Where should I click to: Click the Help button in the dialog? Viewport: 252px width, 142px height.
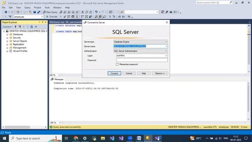coord(144,73)
